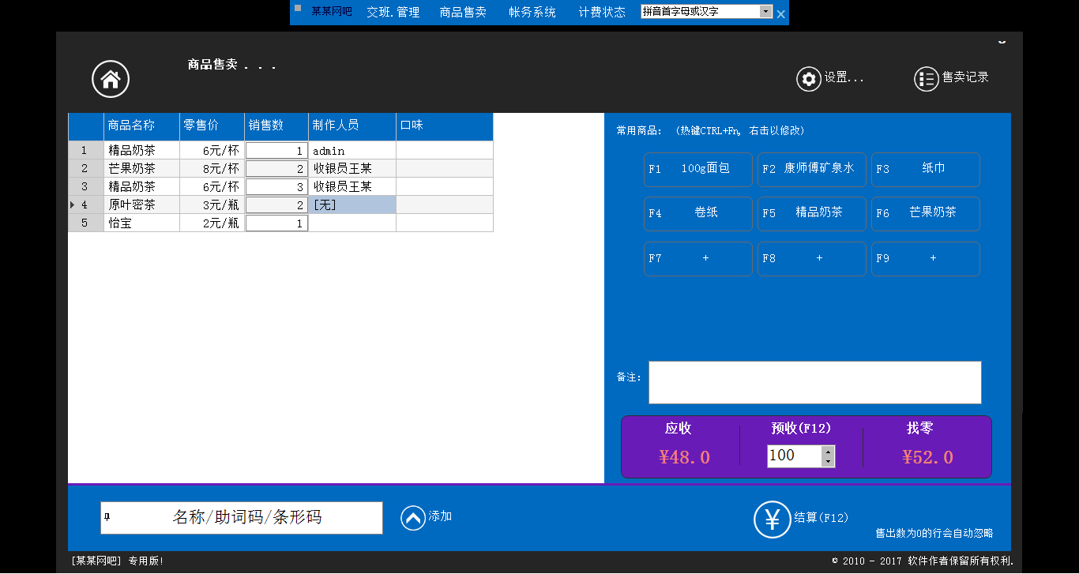Viewport: 1079px width, 574px height.
Task: Click the empty F8 + slot
Action: (x=812, y=259)
